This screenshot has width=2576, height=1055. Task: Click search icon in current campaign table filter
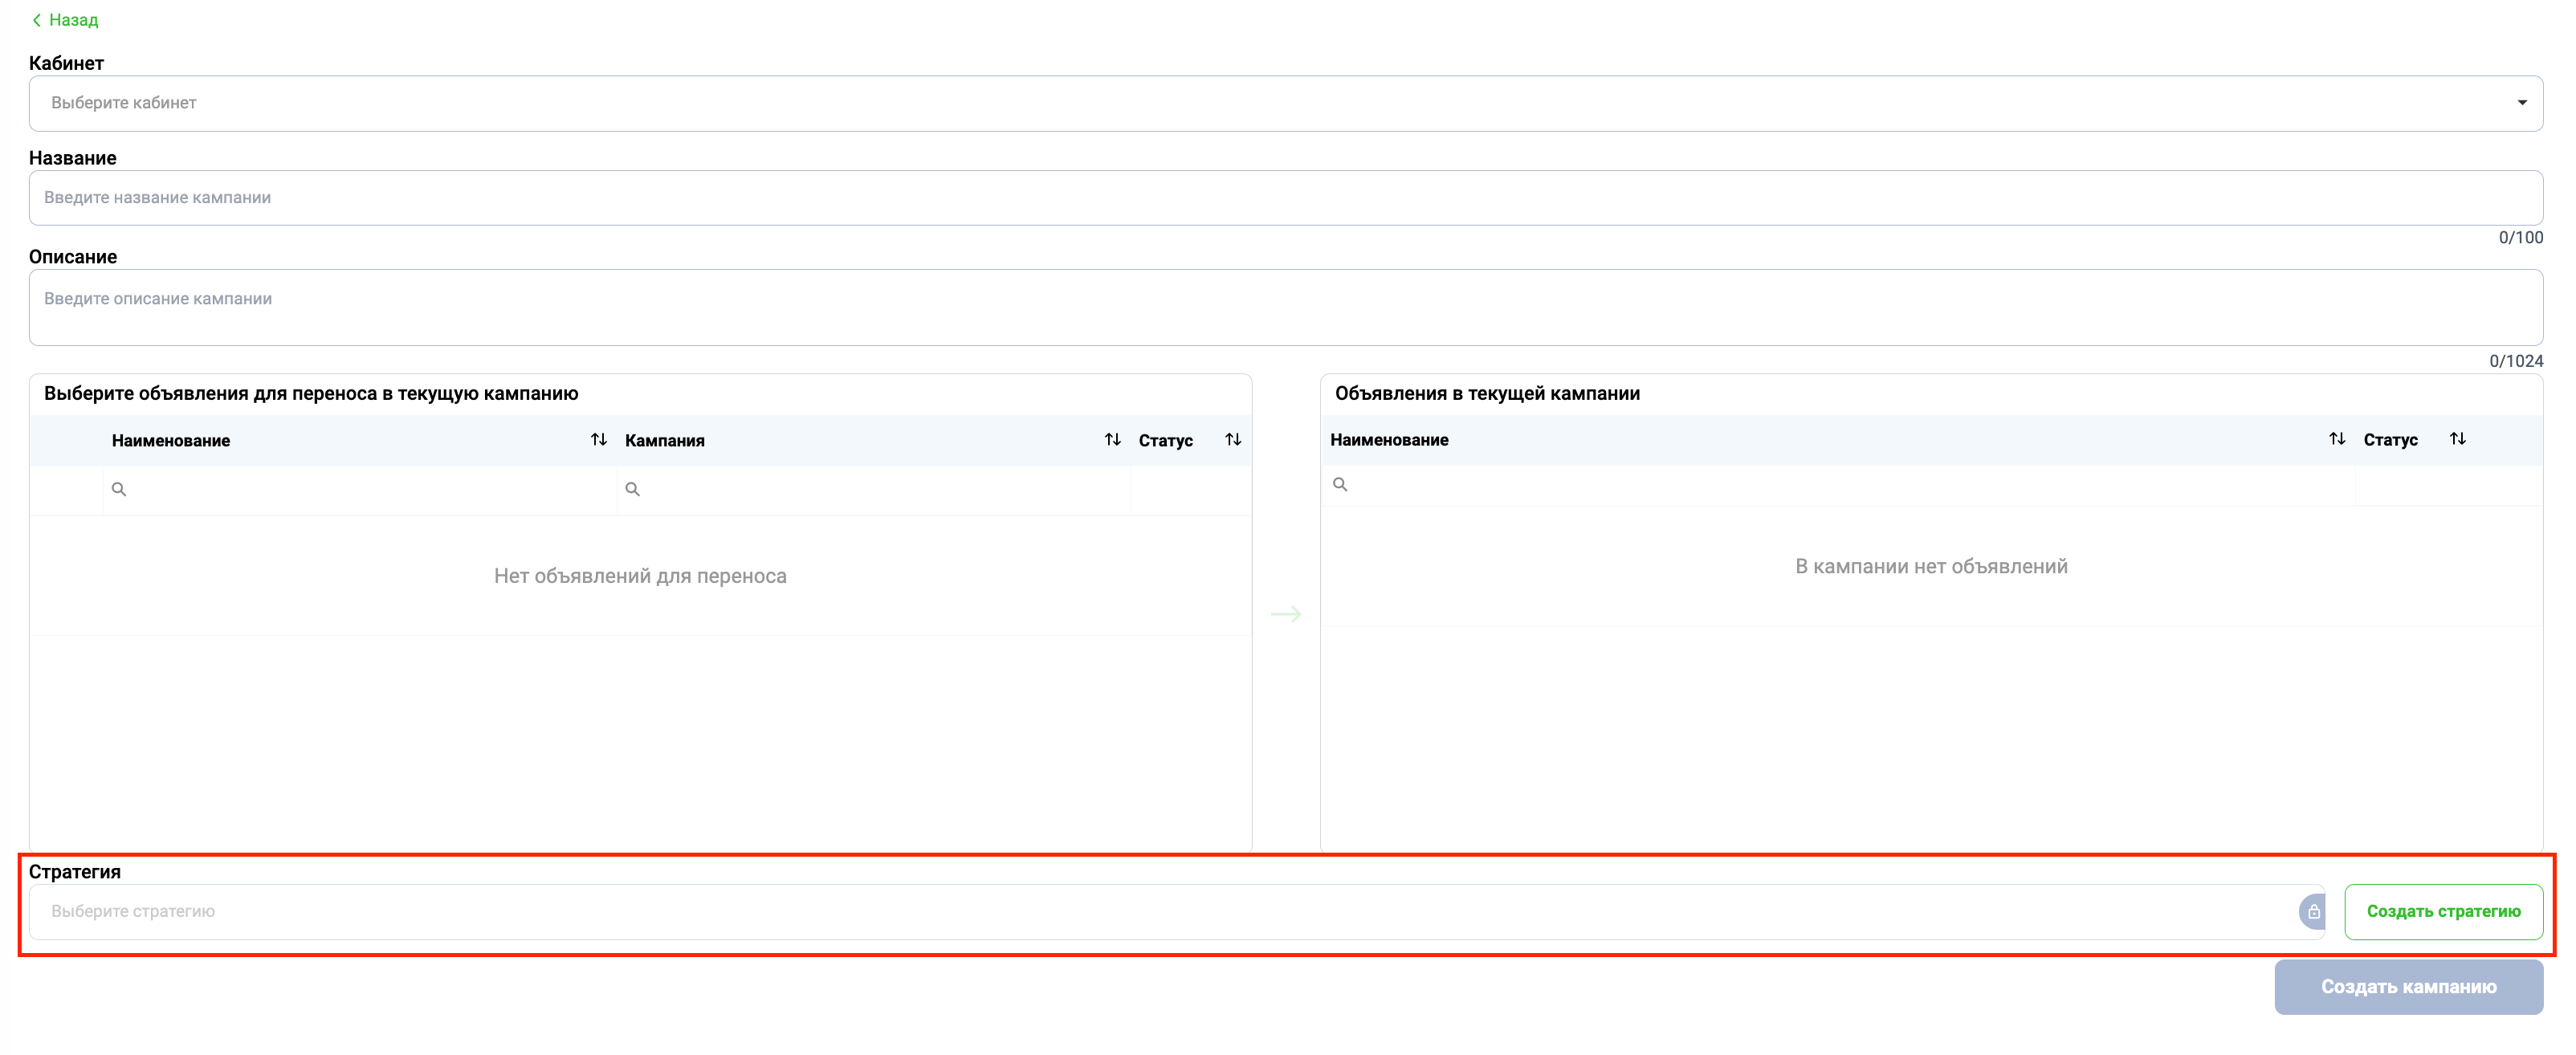(x=1340, y=485)
